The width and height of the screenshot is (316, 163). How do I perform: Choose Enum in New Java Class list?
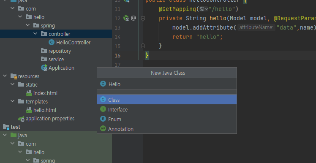click(x=167, y=119)
